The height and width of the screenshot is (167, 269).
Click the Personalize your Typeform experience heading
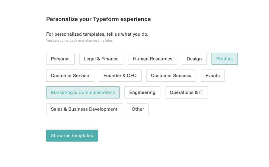pos(98,19)
